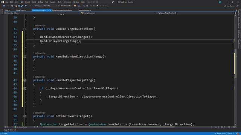Click the reference link above UpdateTargetDirection
Viewport: 241px width, 135px height.
pyautogui.click(x=39, y=25)
